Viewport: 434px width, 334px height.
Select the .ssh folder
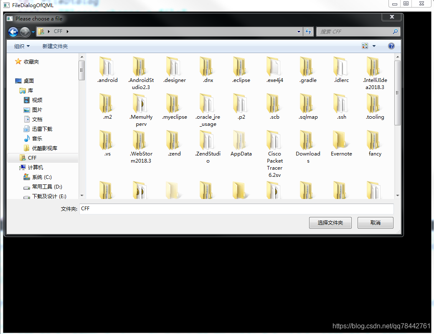pyautogui.click(x=341, y=107)
